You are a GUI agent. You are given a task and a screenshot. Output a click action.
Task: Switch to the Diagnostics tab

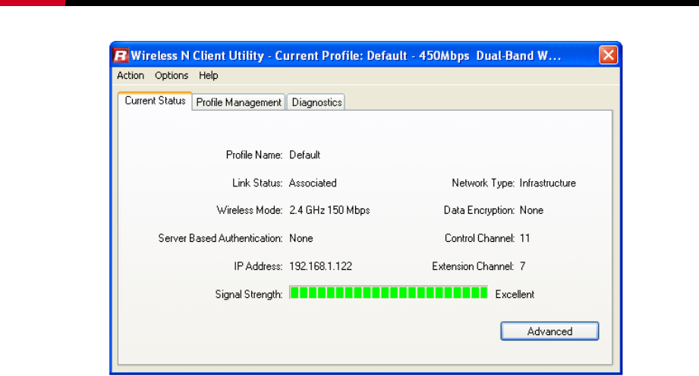point(316,102)
